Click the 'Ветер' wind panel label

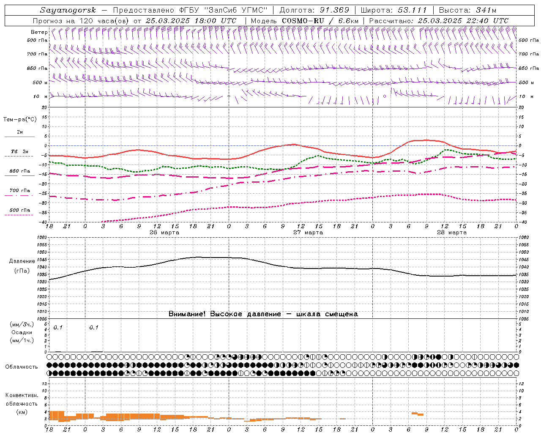pos(39,32)
